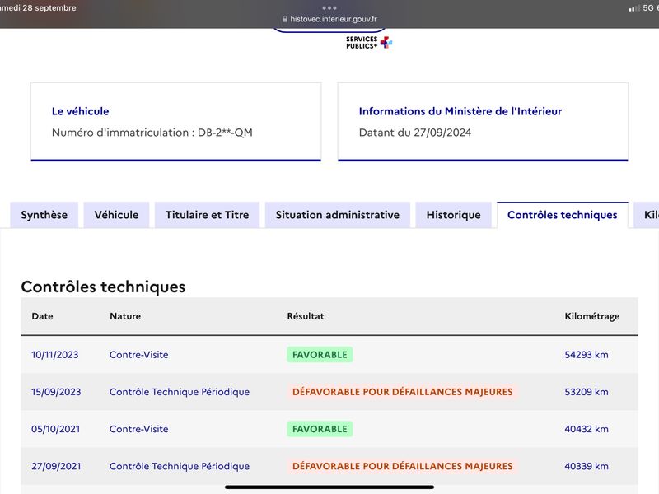Select date 10/11/2023 in the table
This screenshot has height=494, width=659.
pyautogui.click(x=55, y=355)
